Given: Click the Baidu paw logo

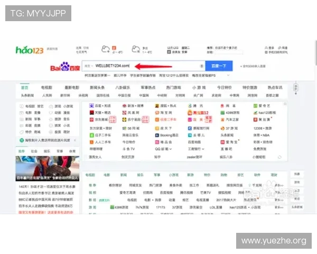Looking at the screenshot, I should [x=65, y=67].
